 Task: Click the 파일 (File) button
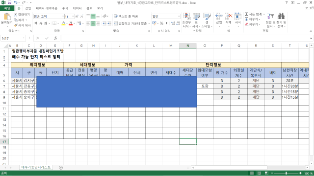click(7, 8)
